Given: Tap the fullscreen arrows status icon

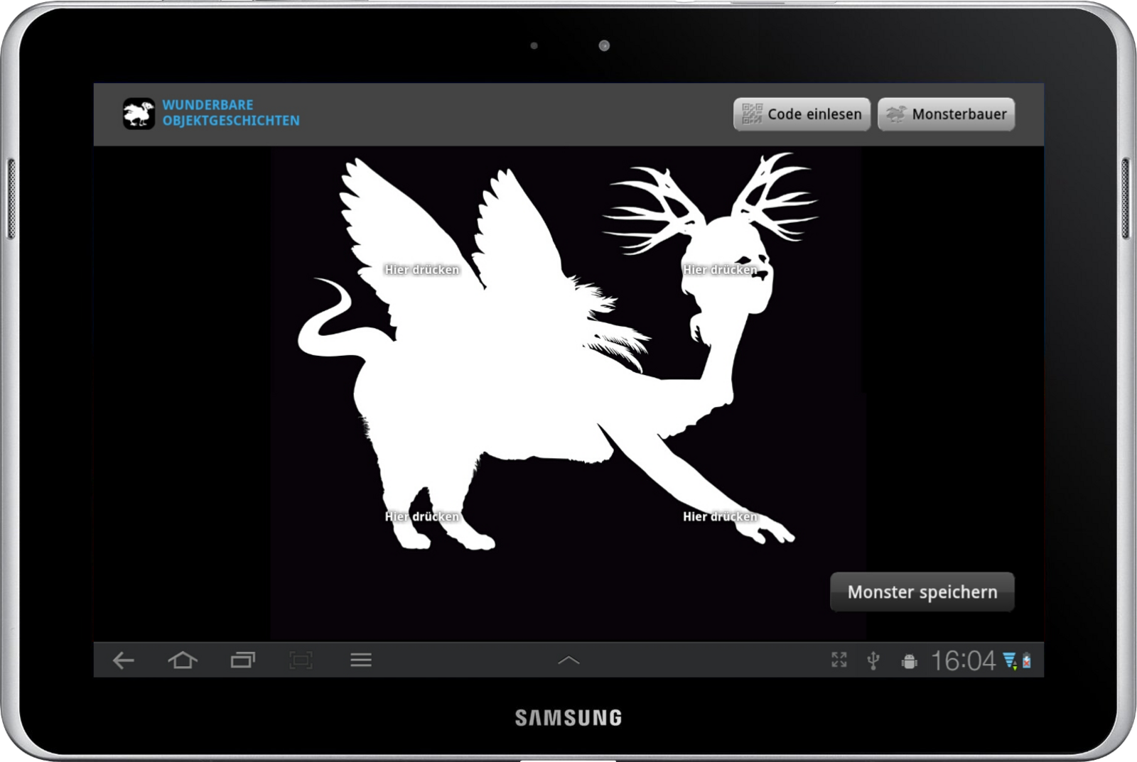Looking at the screenshot, I should pyautogui.click(x=839, y=660).
